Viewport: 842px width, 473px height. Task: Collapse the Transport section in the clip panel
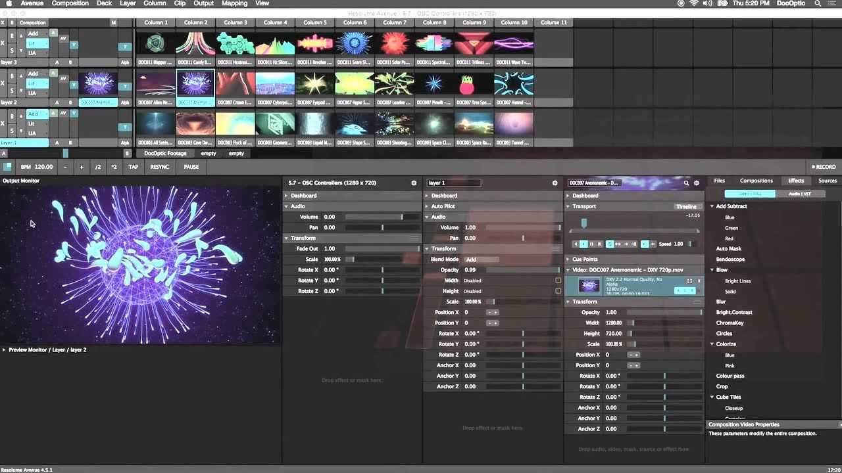[x=568, y=206]
